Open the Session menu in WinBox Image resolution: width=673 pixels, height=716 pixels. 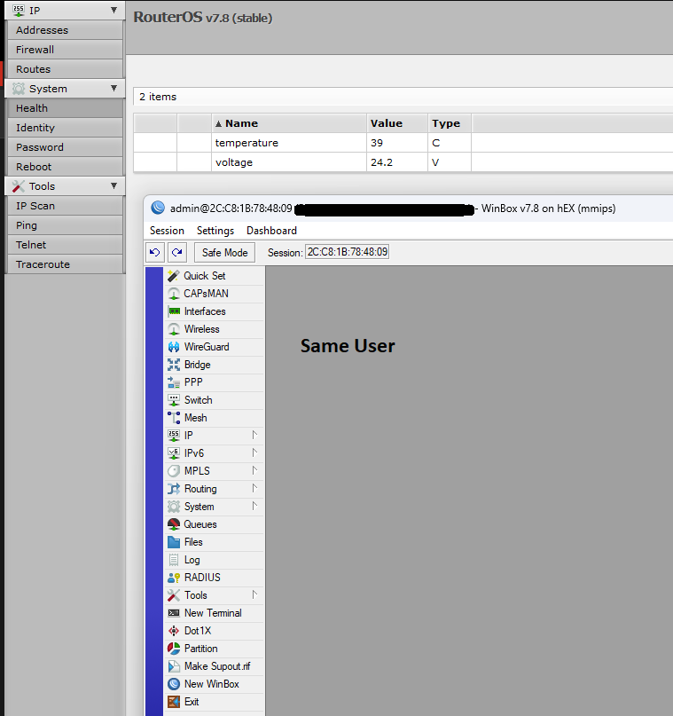point(167,231)
